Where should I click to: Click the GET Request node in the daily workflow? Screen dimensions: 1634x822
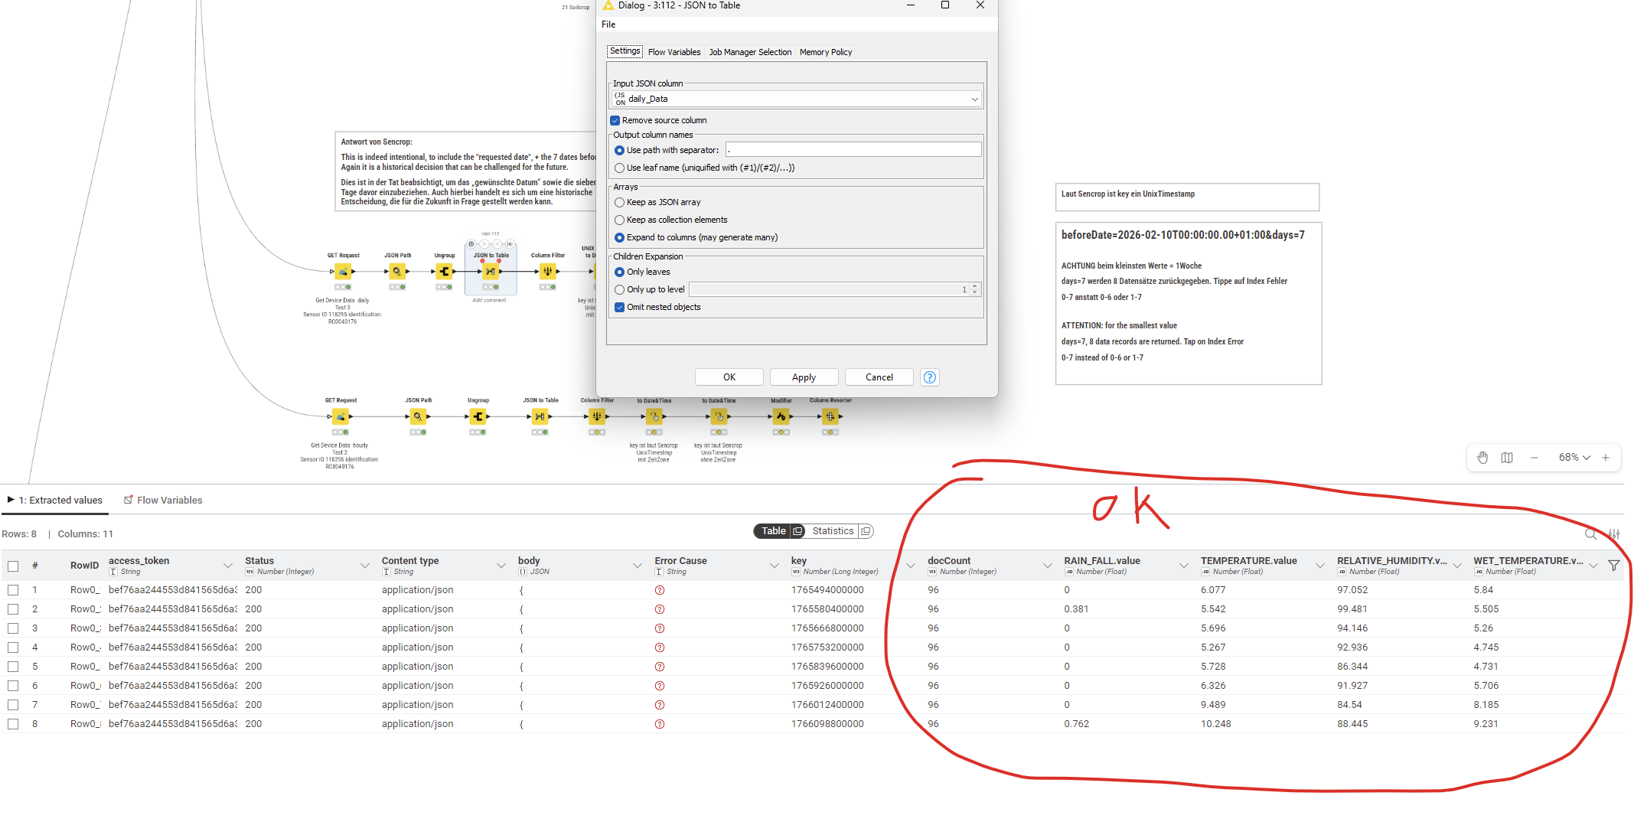[x=343, y=272]
